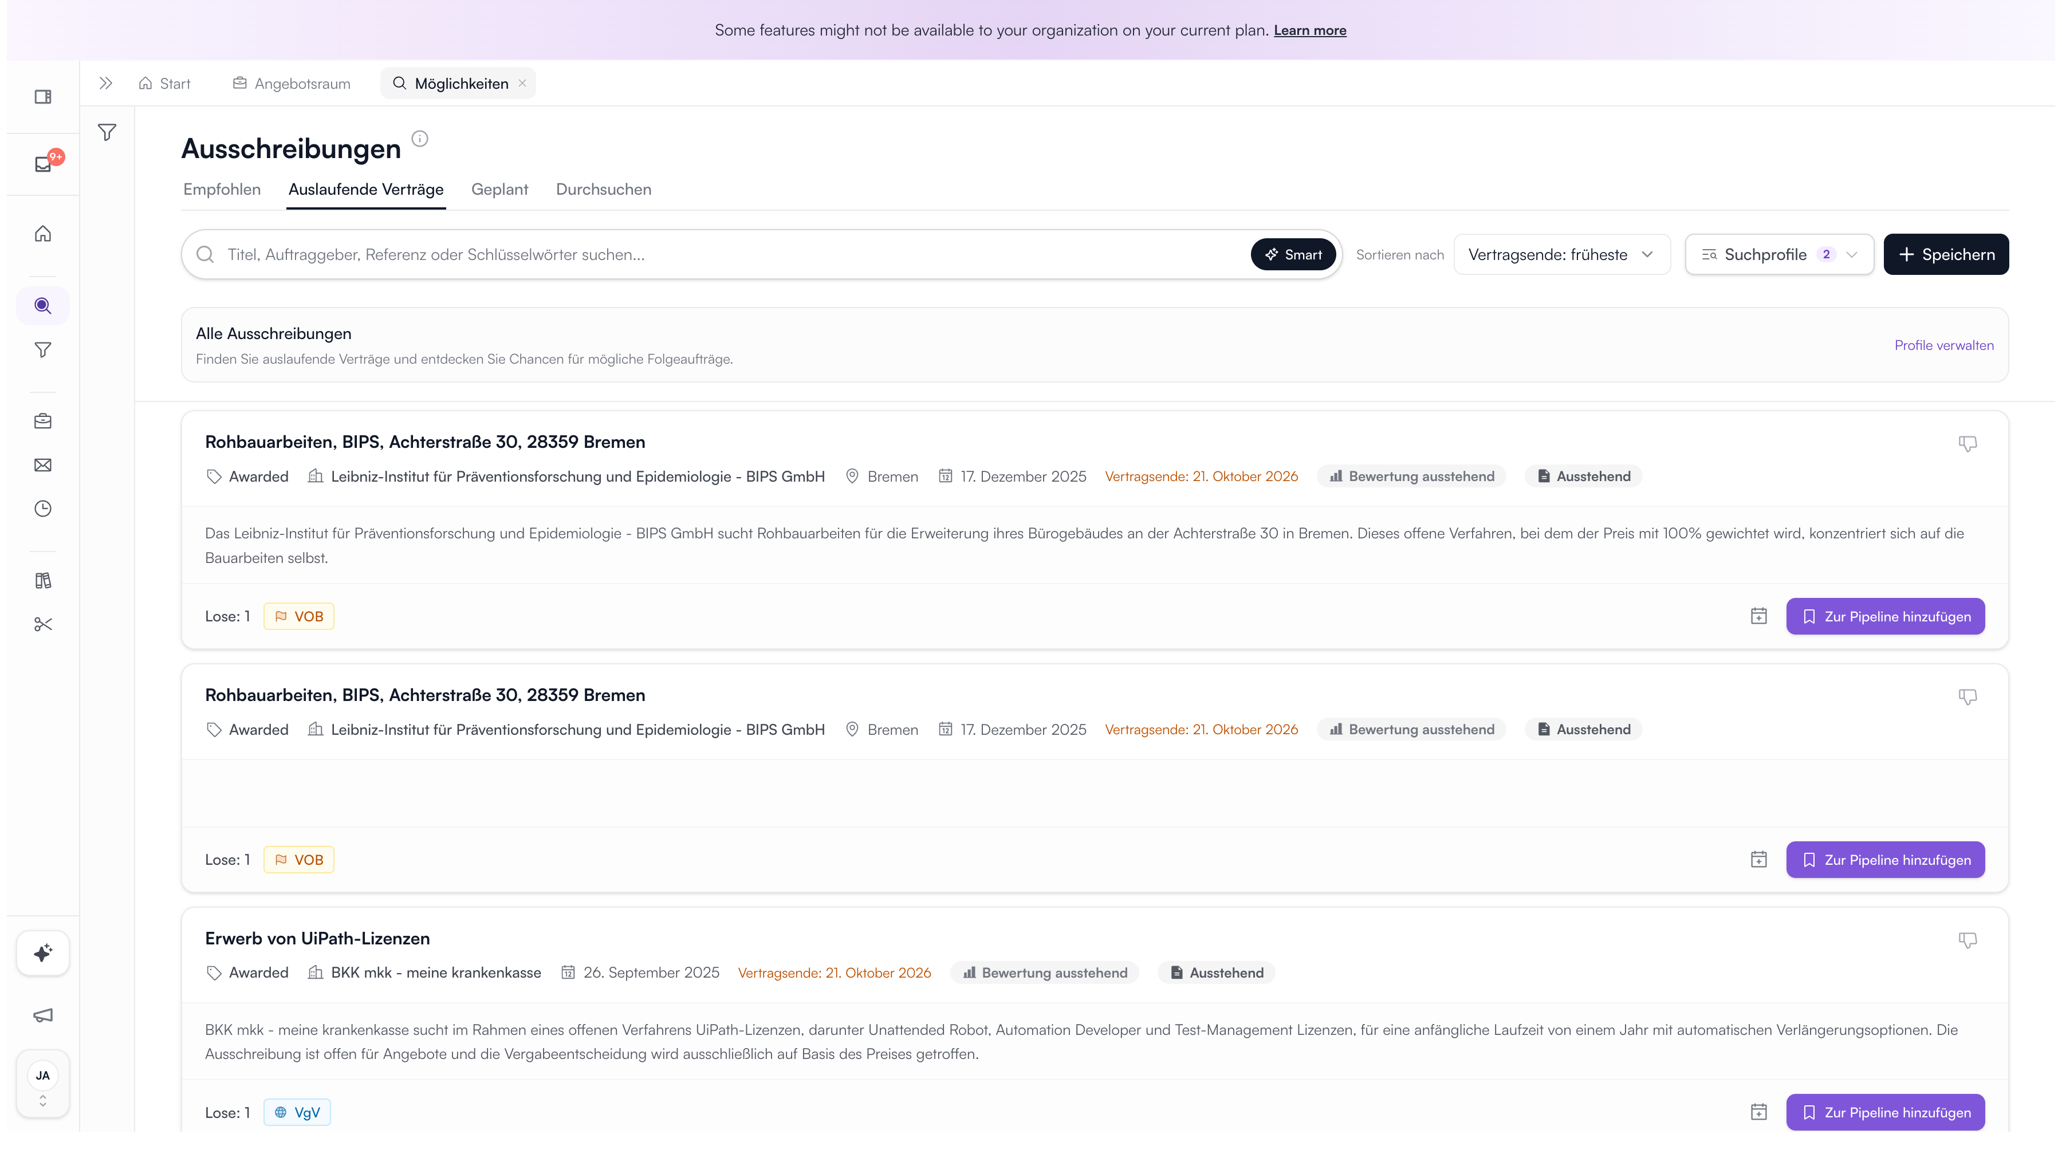
Task: Open the library books icon in sidebar
Action: [42, 580]
